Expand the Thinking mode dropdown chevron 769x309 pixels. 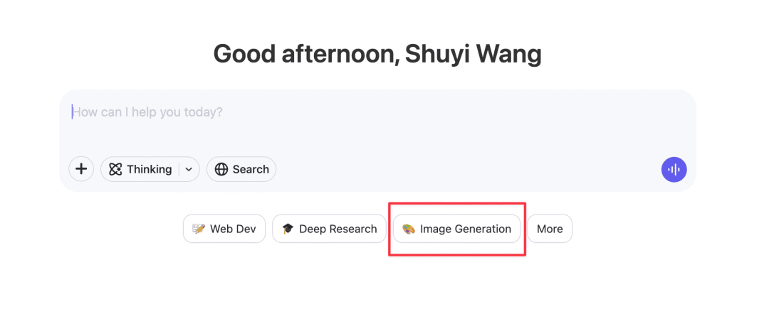click(x=189, y=169)
